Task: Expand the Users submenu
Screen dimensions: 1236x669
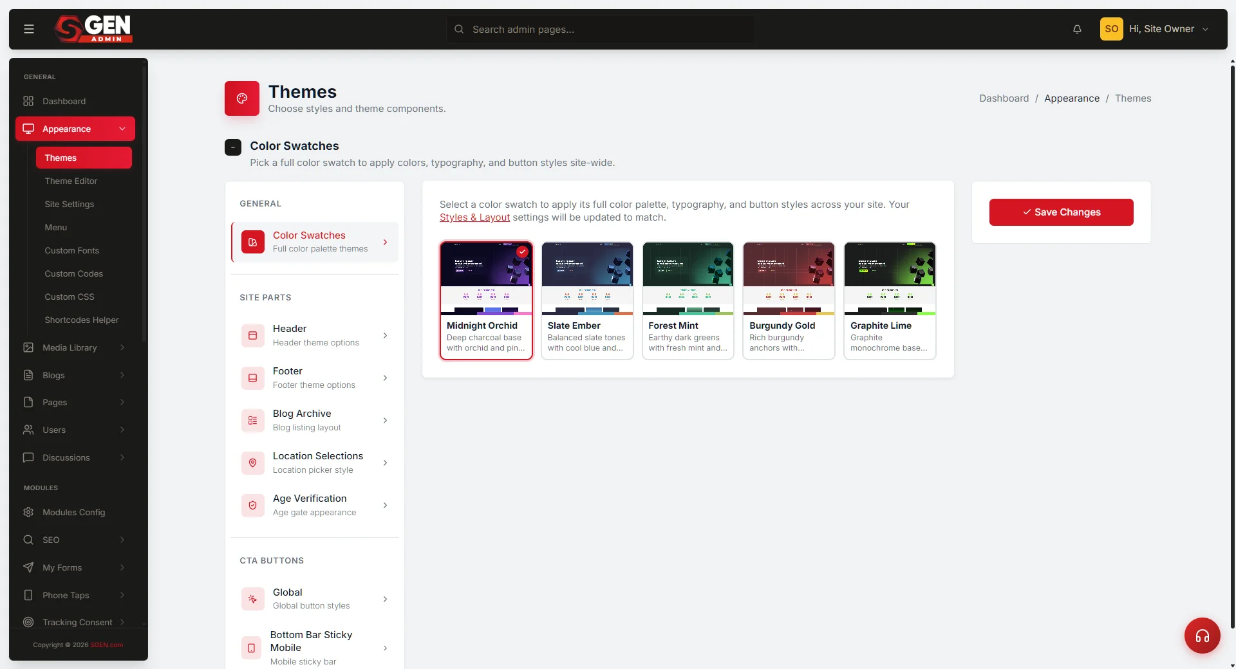Action: click(x=122, y=430)
